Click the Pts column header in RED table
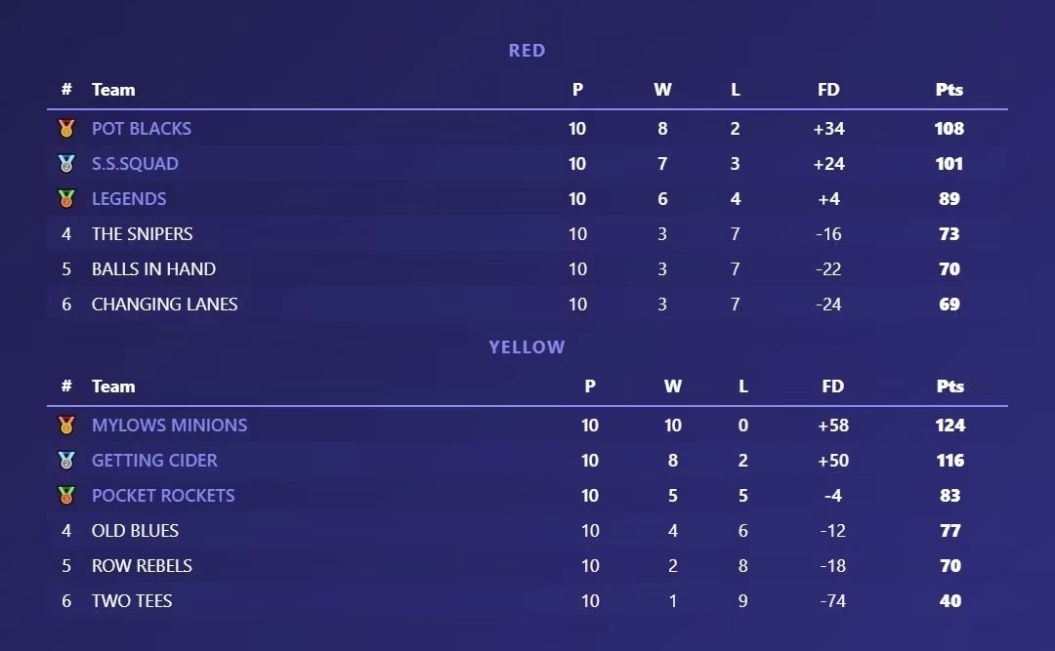Image resolution: width=1055 pixels, height=651 pixels. (949, 90)
